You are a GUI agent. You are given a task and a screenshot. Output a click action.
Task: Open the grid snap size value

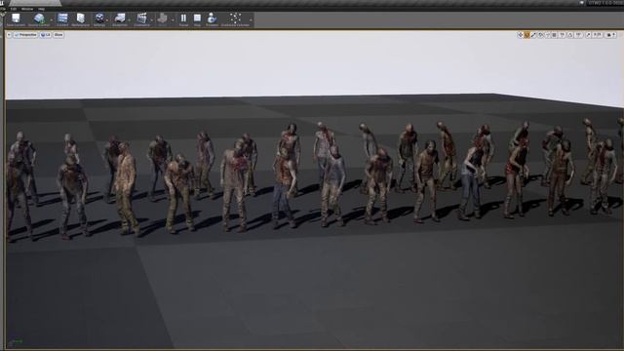click(563, 35)
